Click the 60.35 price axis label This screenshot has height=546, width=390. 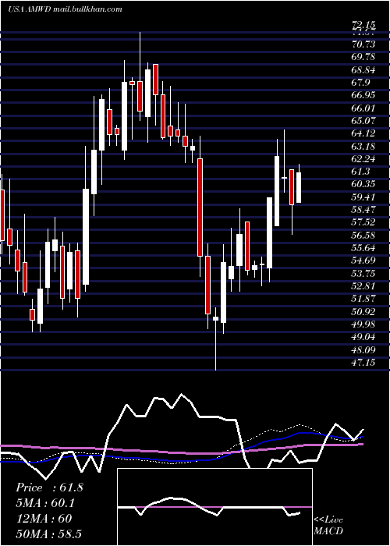pos(363,185)
